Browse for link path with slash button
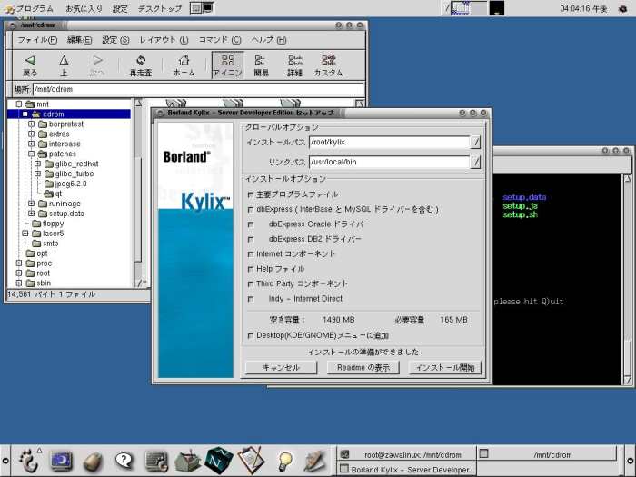The image size is (636, 477). click(x=475, y=162)
